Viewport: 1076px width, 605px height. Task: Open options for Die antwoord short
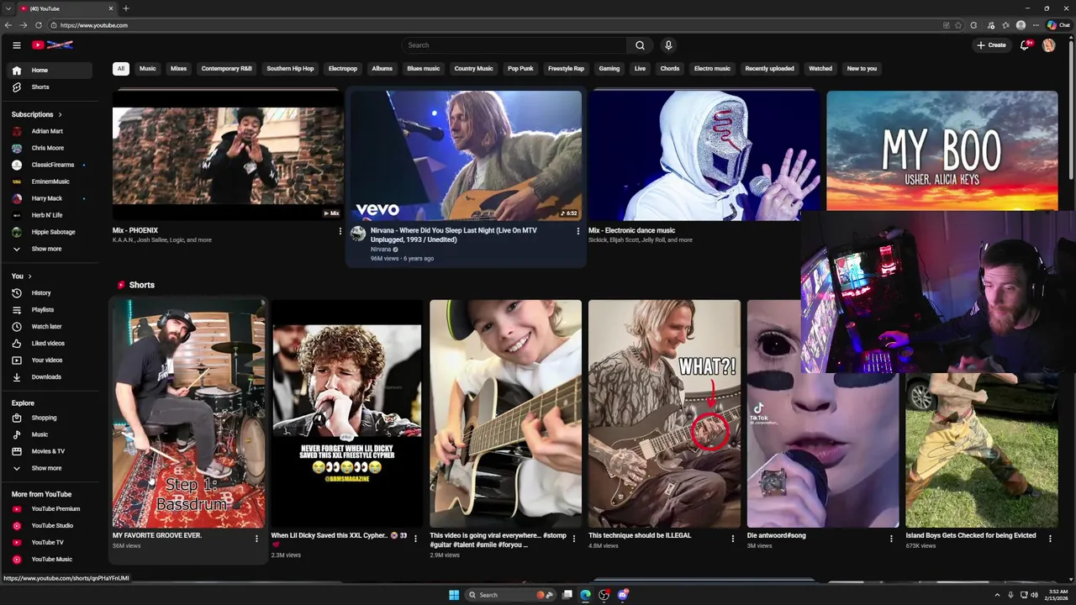[891, 539]
